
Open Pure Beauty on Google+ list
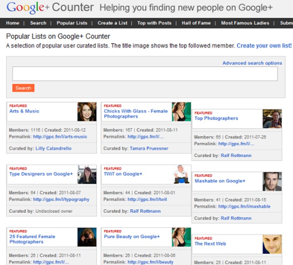[x=132, y=236]
